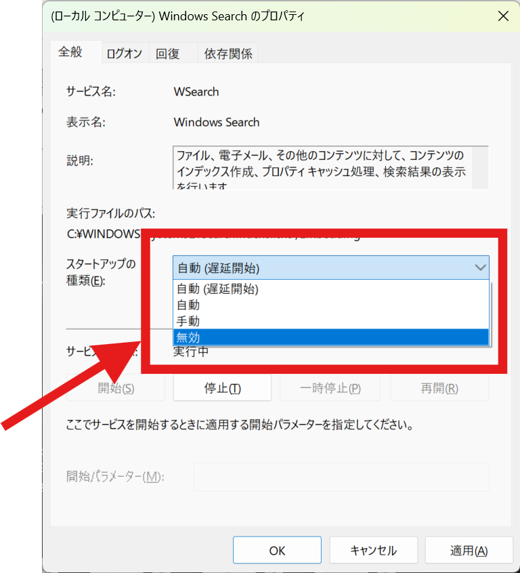Screen dimensions: 520x573
Task: Select 自動 (遅延開始) in dropdown list
Action: coord(330,289)
